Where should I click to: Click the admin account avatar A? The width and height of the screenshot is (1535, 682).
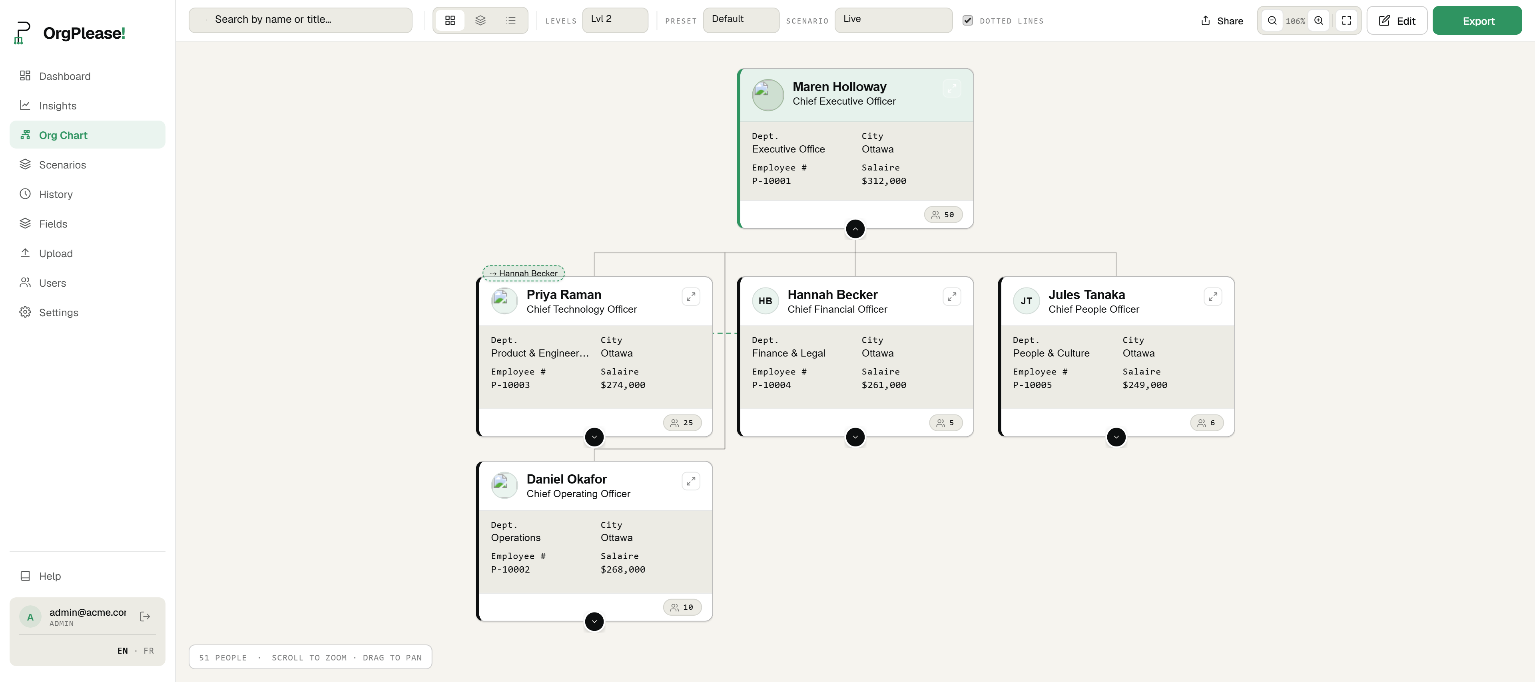[30, 617]
